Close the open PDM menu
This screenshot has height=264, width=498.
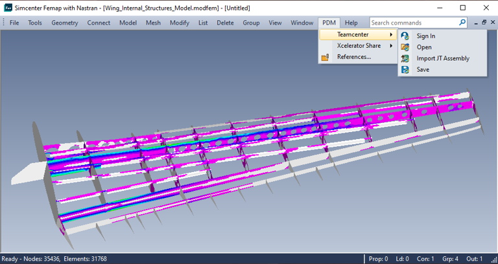[x=329, y=23]
